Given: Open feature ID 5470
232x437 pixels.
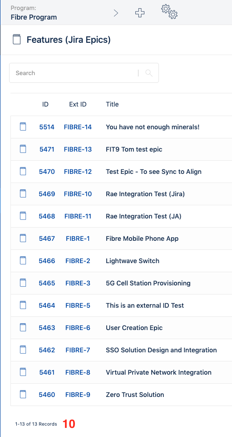Looking at the screenshot, I should point(47,172).
